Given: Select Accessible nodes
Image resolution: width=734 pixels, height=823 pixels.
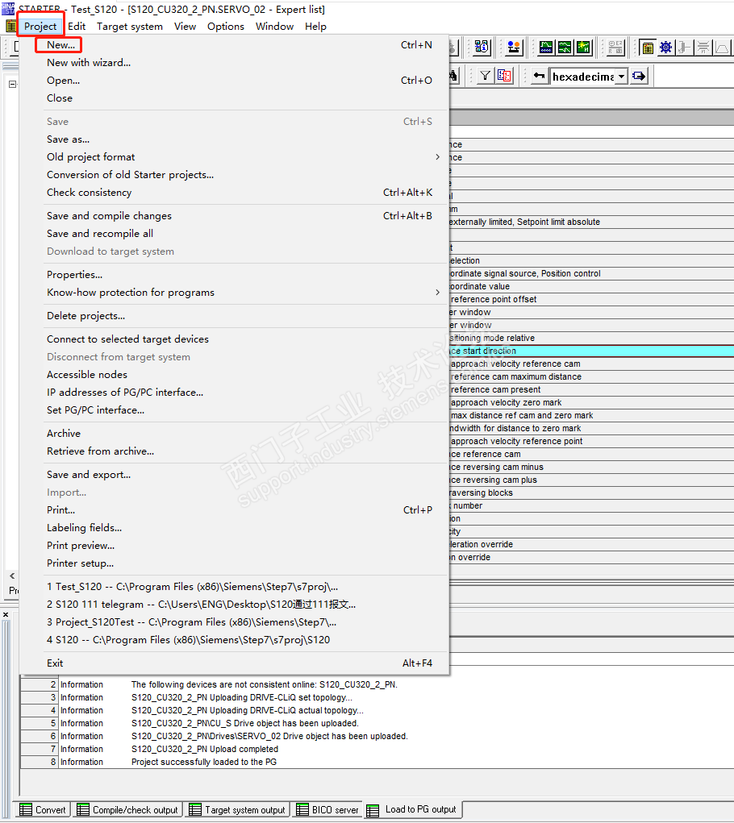Looking at the screenshot, I should point(87,375).
